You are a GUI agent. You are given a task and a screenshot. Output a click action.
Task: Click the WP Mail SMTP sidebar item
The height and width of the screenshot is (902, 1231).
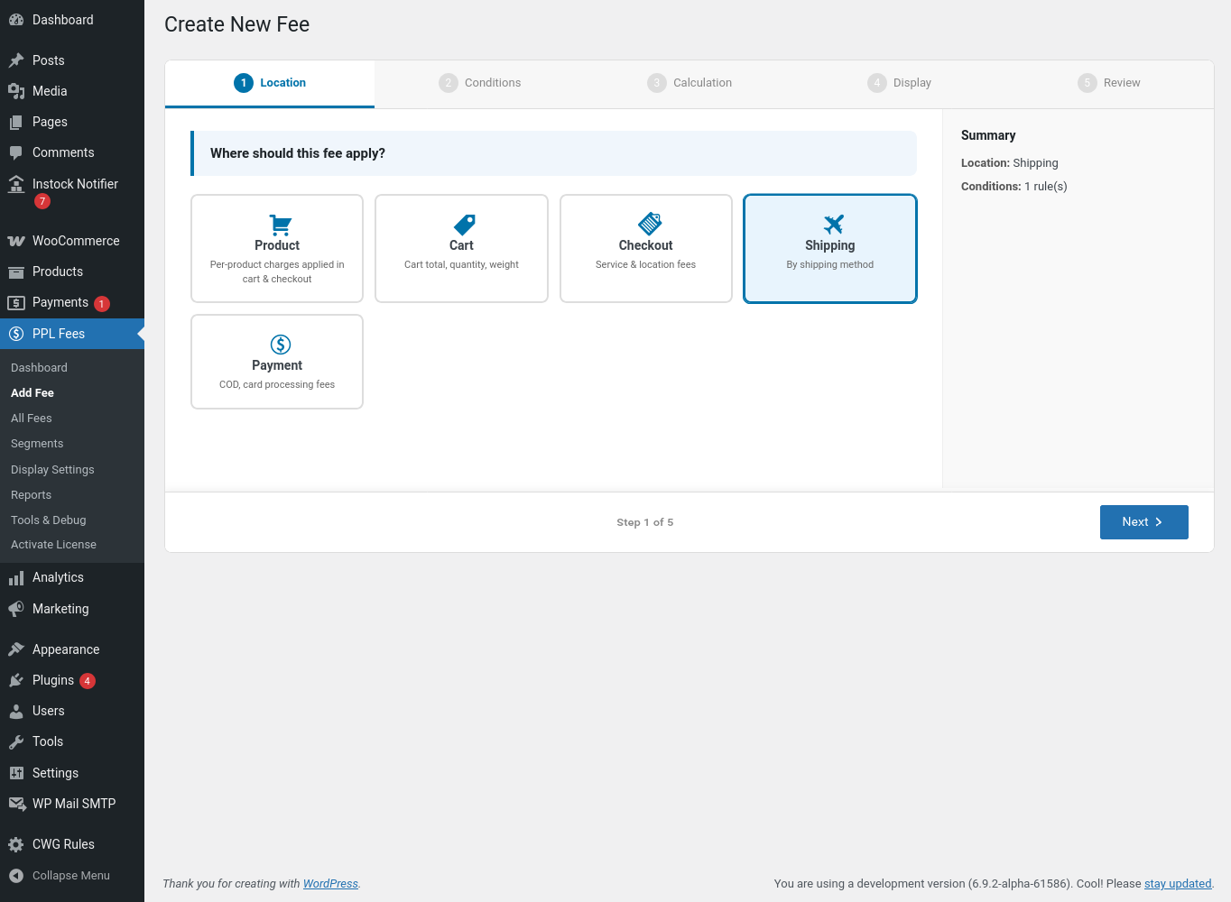tap(73, 804)
